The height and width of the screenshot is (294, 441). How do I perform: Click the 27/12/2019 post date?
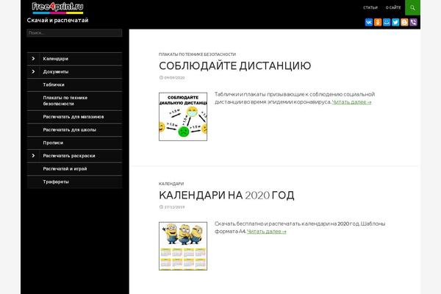pos(174,207)
